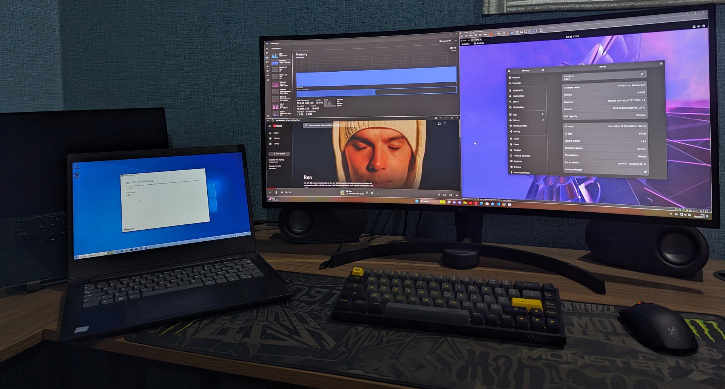
Task: Open the Essential '90s Hip Hop playlist
Action: pyautogui.click(x=276, y=161)
